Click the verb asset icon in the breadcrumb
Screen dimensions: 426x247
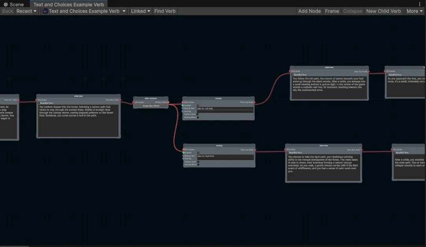pyautogui.click(x=45, y=11)
